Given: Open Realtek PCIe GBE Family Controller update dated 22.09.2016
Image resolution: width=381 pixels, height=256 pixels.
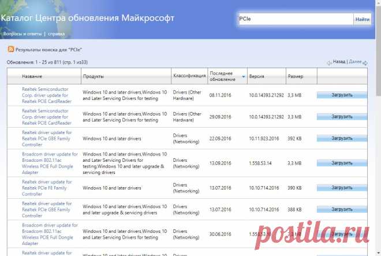Looking at the screenshot, I should click(47, 139).
